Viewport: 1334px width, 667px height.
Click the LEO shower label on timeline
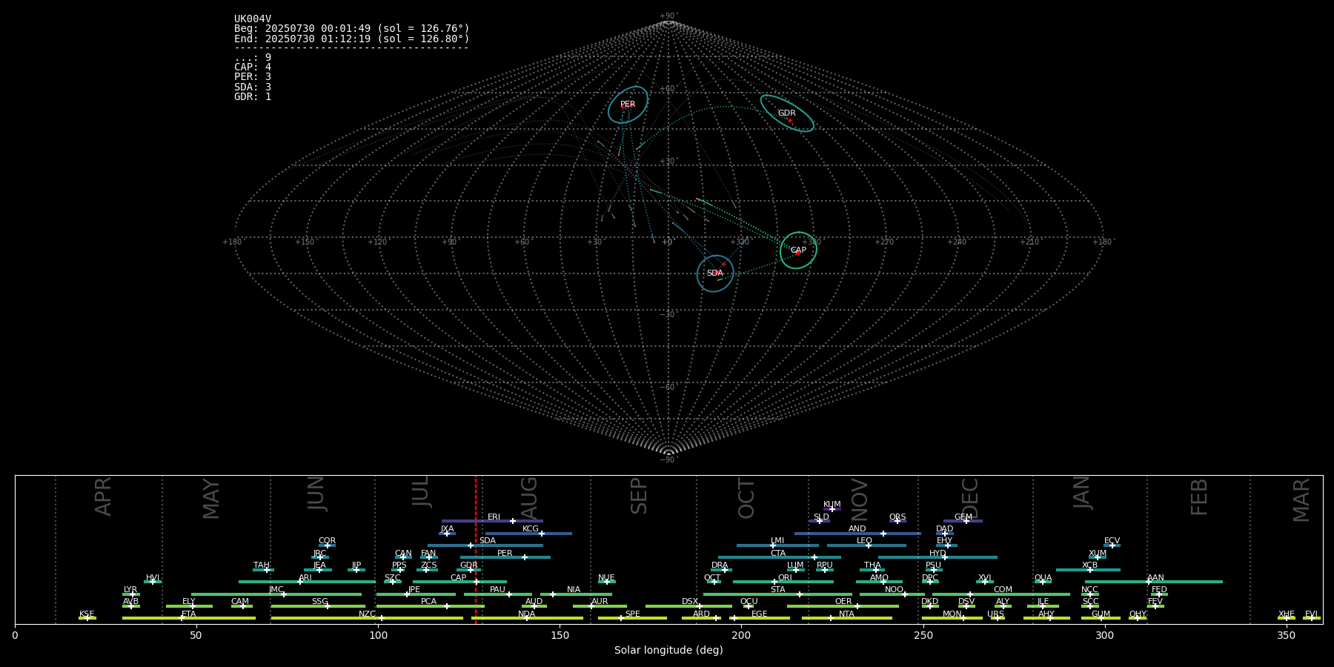(865, 541)
